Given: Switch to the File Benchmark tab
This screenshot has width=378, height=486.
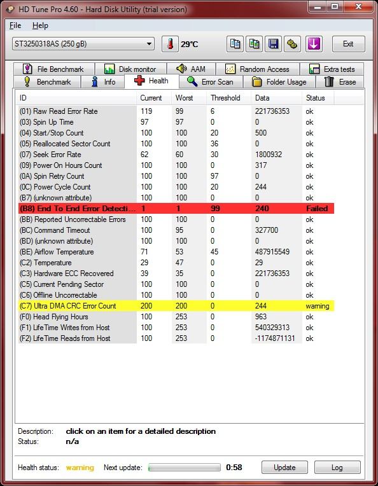Looking at the screenshot, I should coord(53,69).
